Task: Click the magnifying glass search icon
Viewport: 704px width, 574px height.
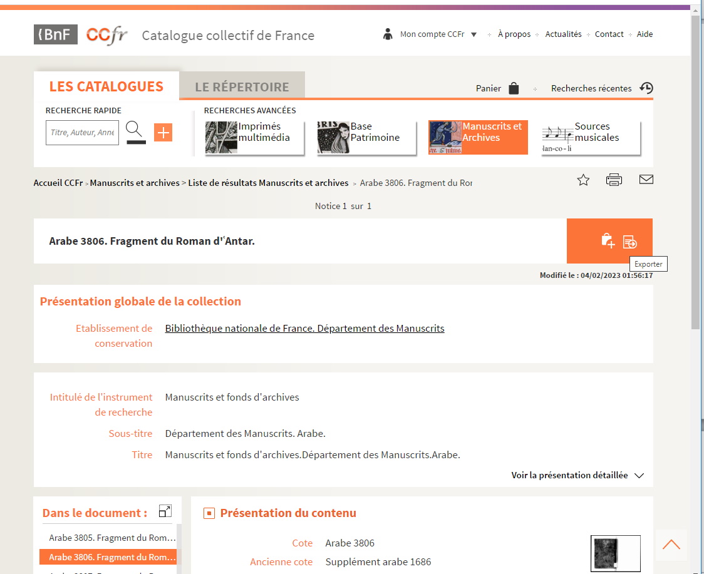Action: tap(135, 131)
